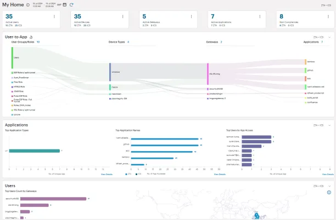
Task: Click the reset icon next to User-to-App
Action: click(31, 37)
